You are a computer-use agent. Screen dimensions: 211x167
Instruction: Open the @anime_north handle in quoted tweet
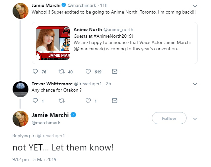118,30
